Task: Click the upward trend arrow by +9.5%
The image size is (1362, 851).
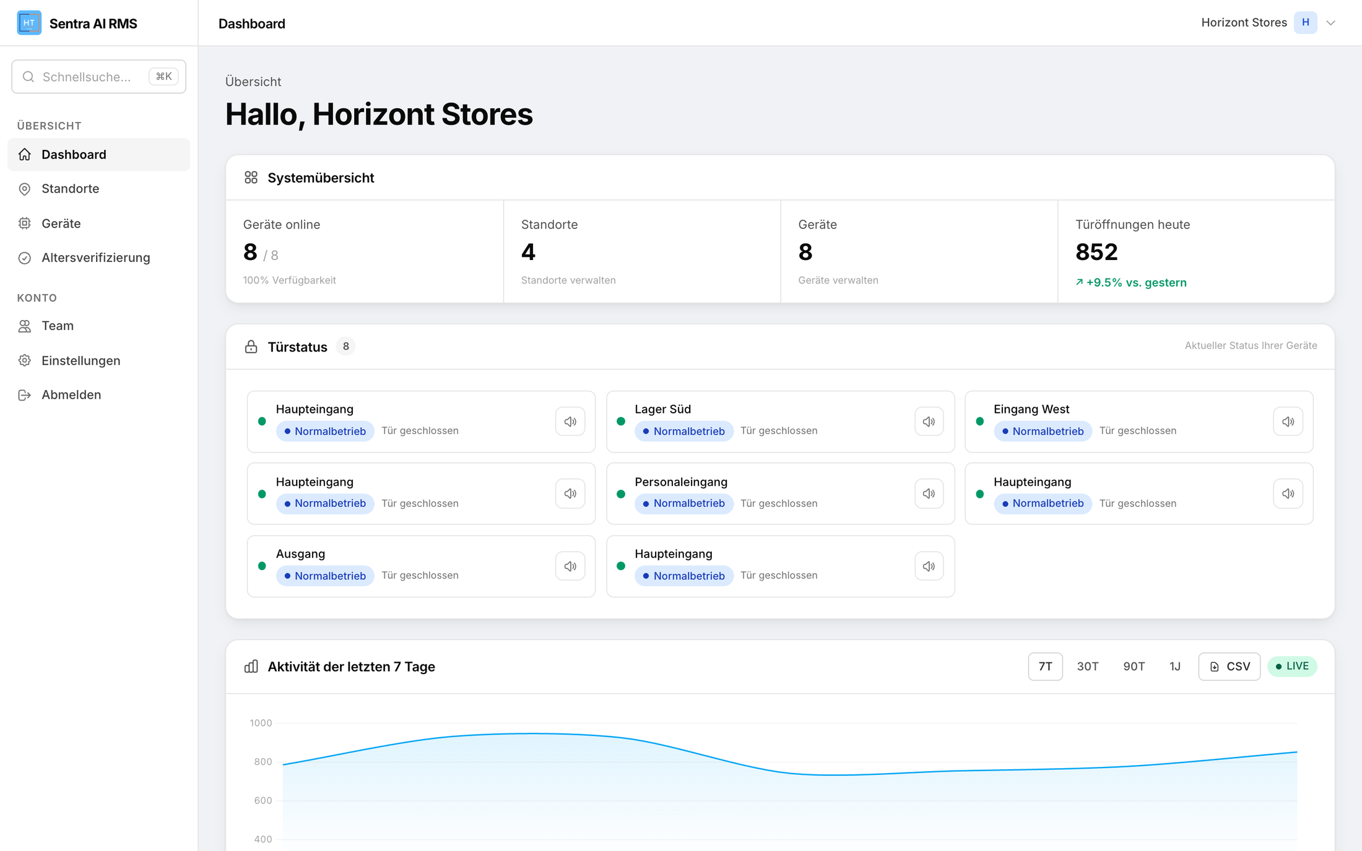Action: (1079, 282)
